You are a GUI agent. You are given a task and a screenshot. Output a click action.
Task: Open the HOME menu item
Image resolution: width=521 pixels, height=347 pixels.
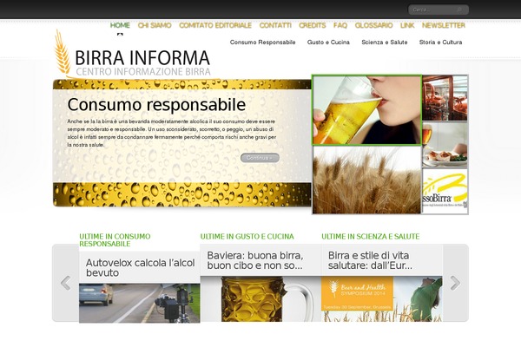[x=120, y=25]
